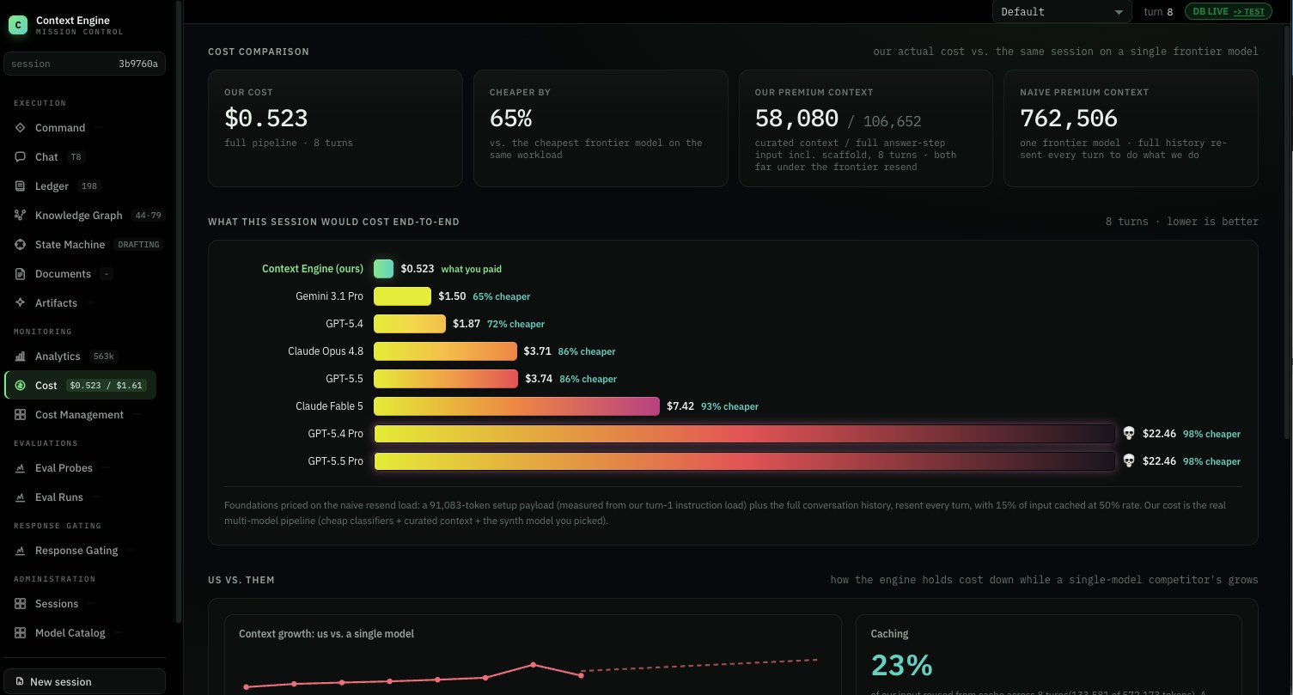Open the Ledger view
Screen dimensions: 1293x695
(82, 186)
